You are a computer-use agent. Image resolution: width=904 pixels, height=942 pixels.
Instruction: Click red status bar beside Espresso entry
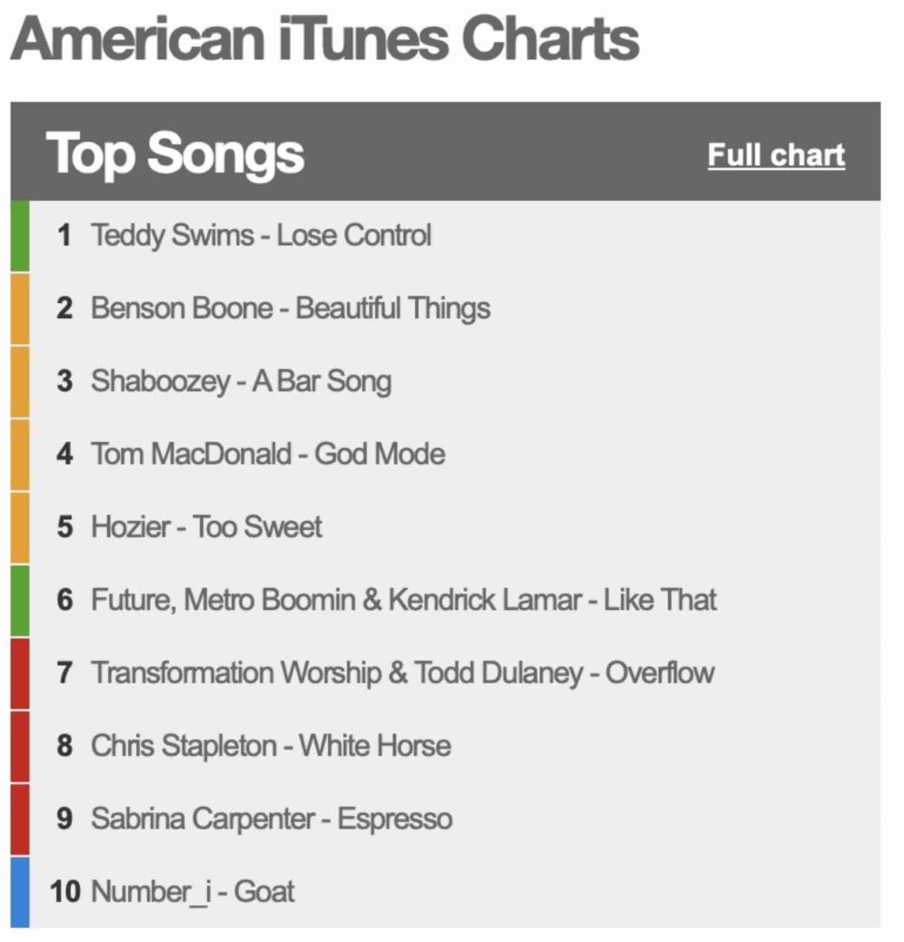[x=20, y=819]
